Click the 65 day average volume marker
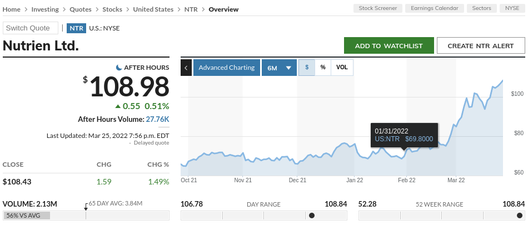 pyautogui.click(x=86, y=207)
